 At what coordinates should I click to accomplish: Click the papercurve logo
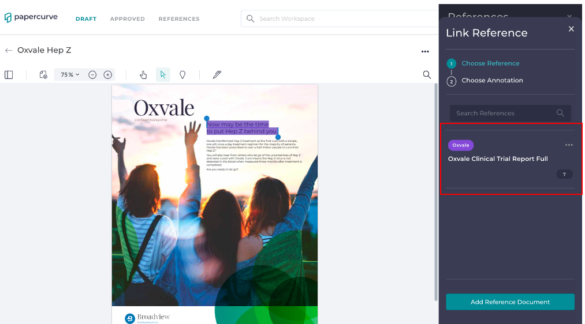pos(31,17)
